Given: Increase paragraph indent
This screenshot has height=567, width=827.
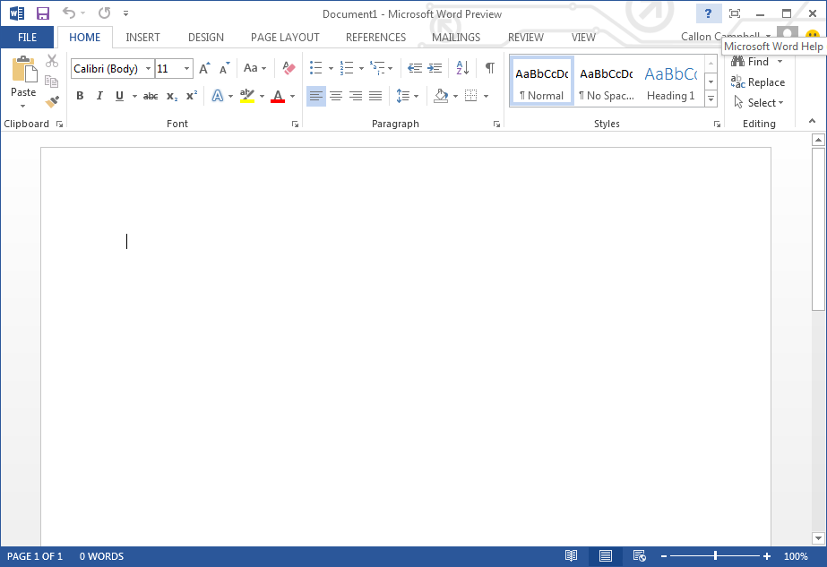Looking at the screenshot, I should (435, 68).
